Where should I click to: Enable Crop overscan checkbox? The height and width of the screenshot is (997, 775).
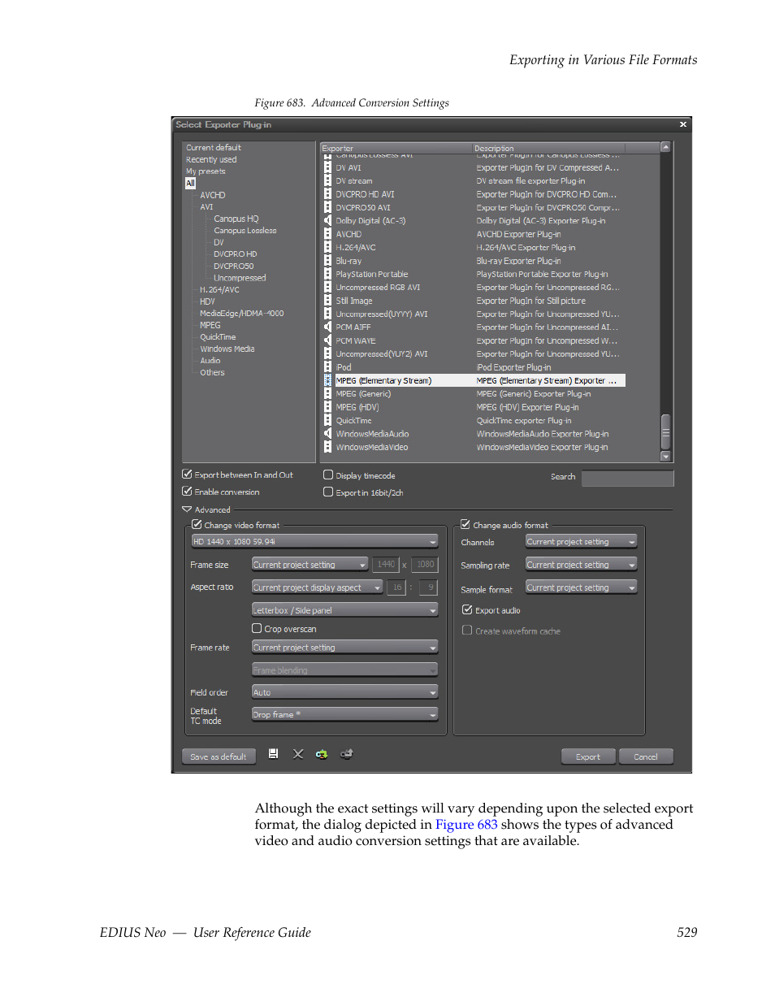click(257, 629)
